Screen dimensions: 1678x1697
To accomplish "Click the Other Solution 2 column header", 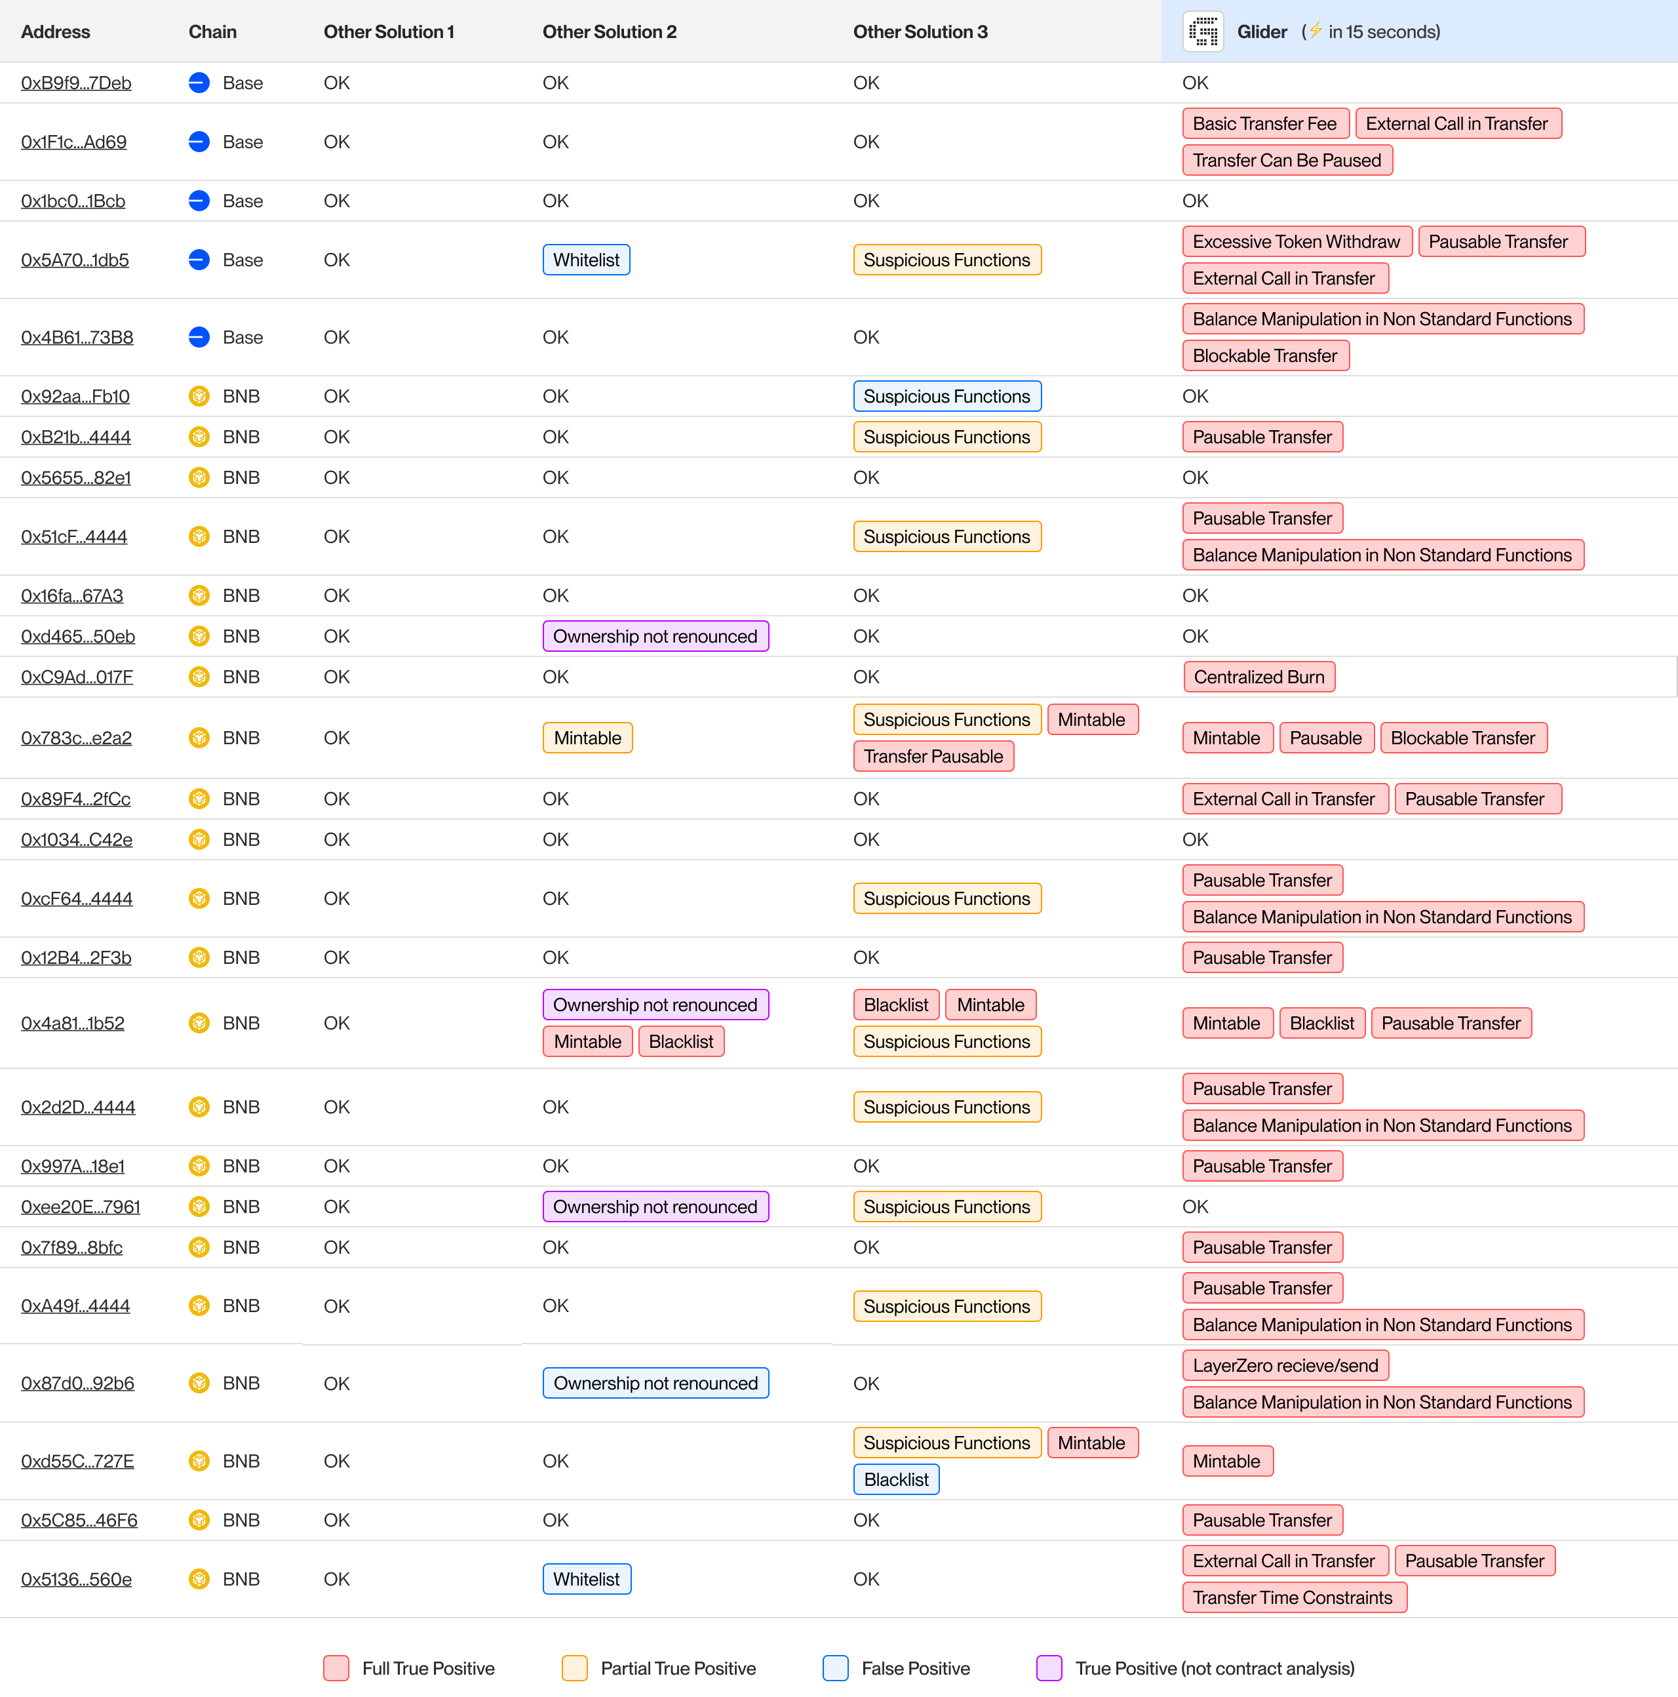I will point(610,31).
